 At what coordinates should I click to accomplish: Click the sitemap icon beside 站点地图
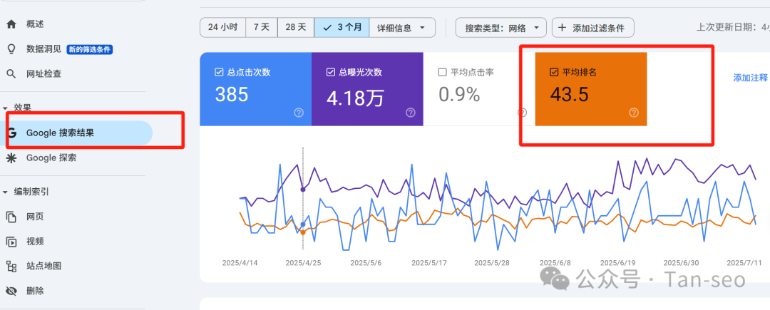click(x=11, y=267)
